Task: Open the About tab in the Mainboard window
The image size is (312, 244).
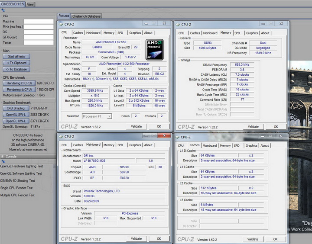Action: 148,145
